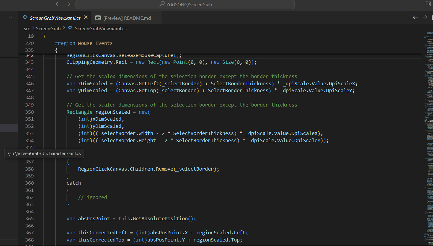Click the C# icon inside the breadcrumb bar
This screenshot has width=433, height=246.
tap(70, 28)
